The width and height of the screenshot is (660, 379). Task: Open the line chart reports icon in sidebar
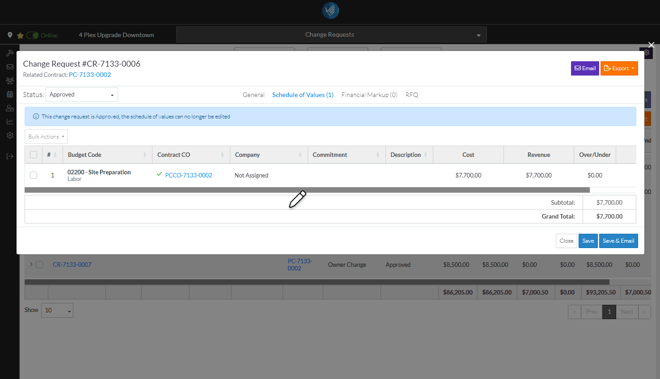(10, 122)
